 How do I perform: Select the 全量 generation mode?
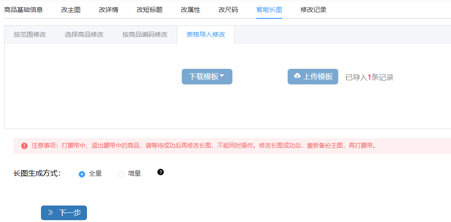(82, 174)
